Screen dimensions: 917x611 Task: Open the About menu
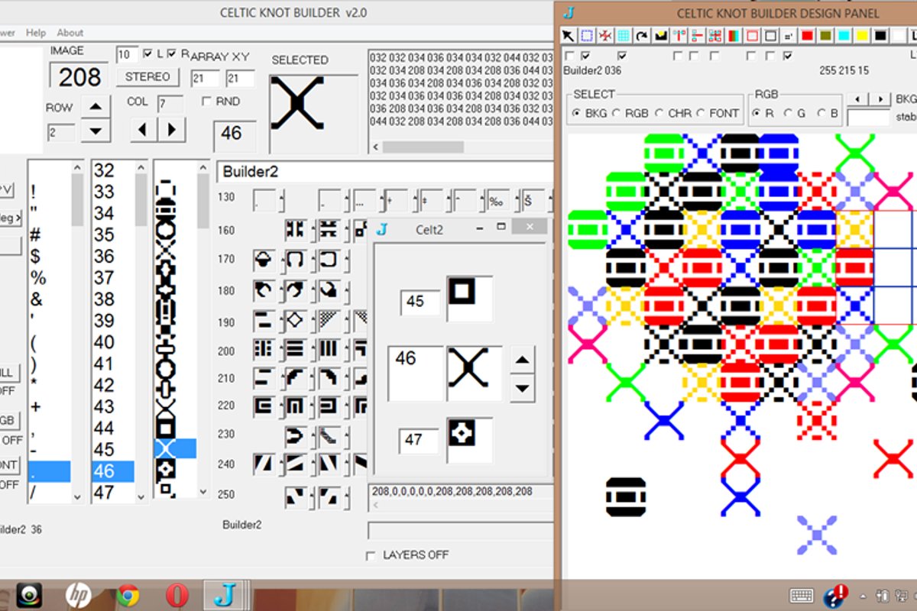[70, 33]
